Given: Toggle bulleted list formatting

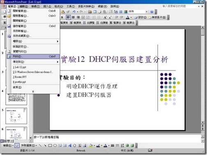Looking at the screenshot, I should [99, 17].
